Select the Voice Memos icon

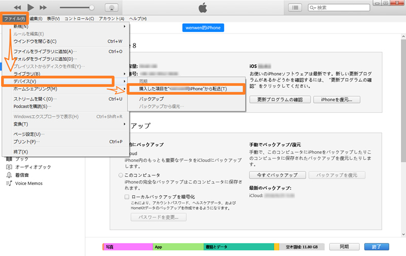(9, 184)
